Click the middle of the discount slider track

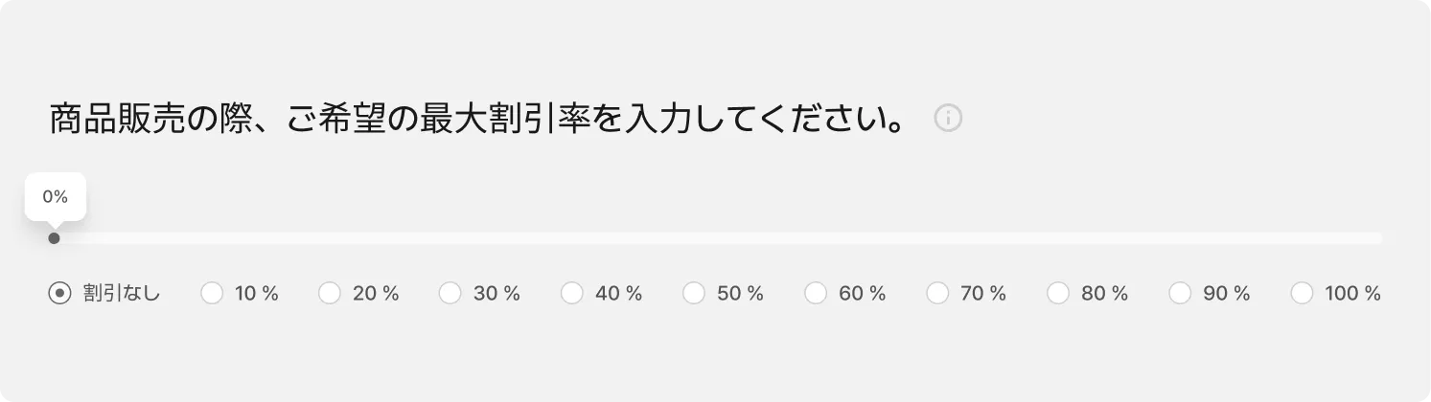(718, 238)
